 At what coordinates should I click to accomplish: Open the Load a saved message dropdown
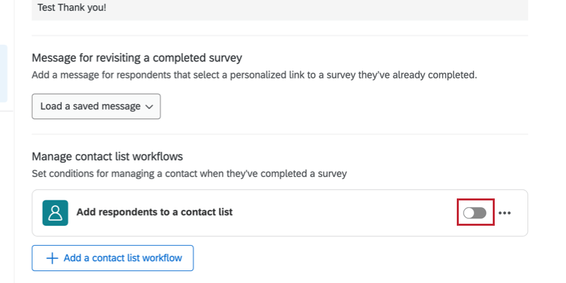[96, 107]
